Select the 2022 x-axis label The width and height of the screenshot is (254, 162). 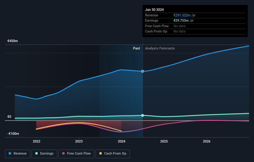[37, 142]
